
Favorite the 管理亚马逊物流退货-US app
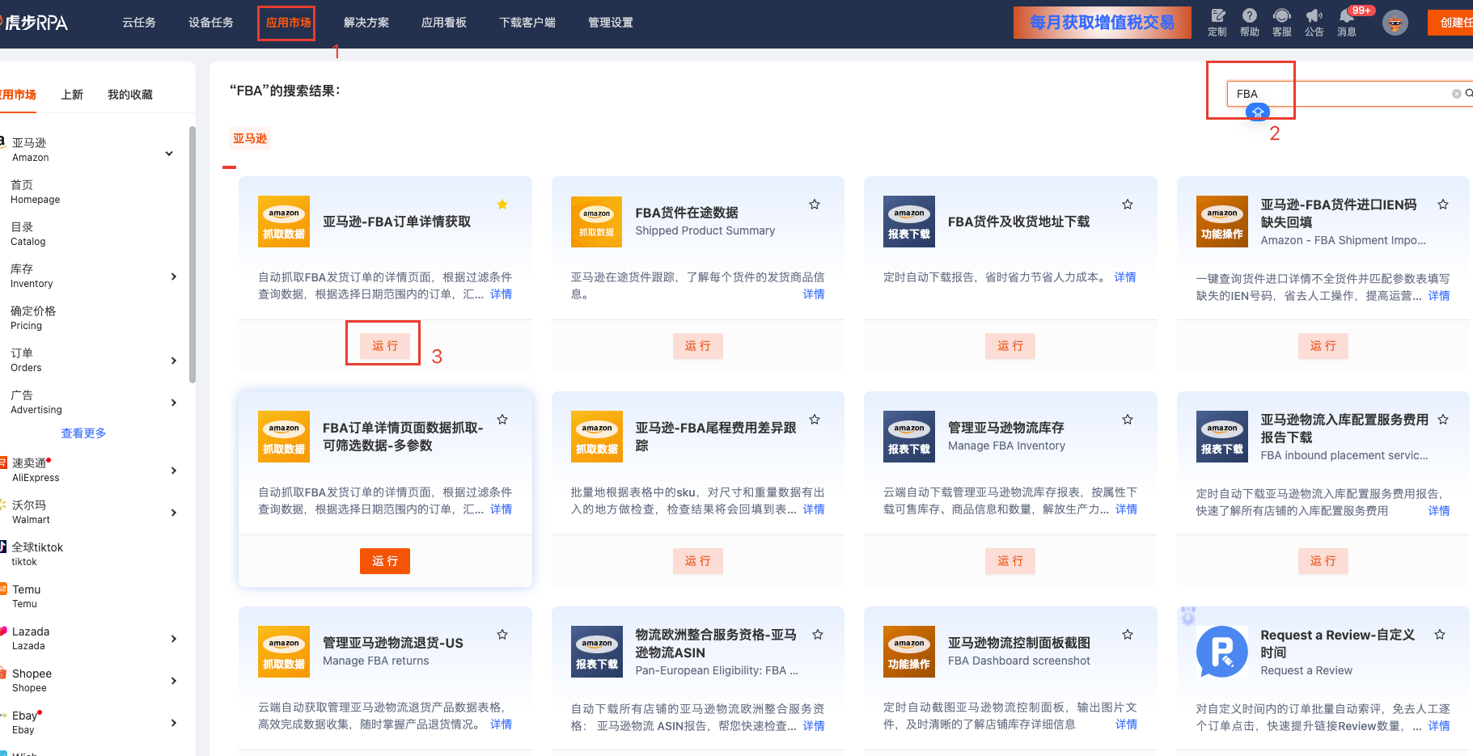point(502,635)
